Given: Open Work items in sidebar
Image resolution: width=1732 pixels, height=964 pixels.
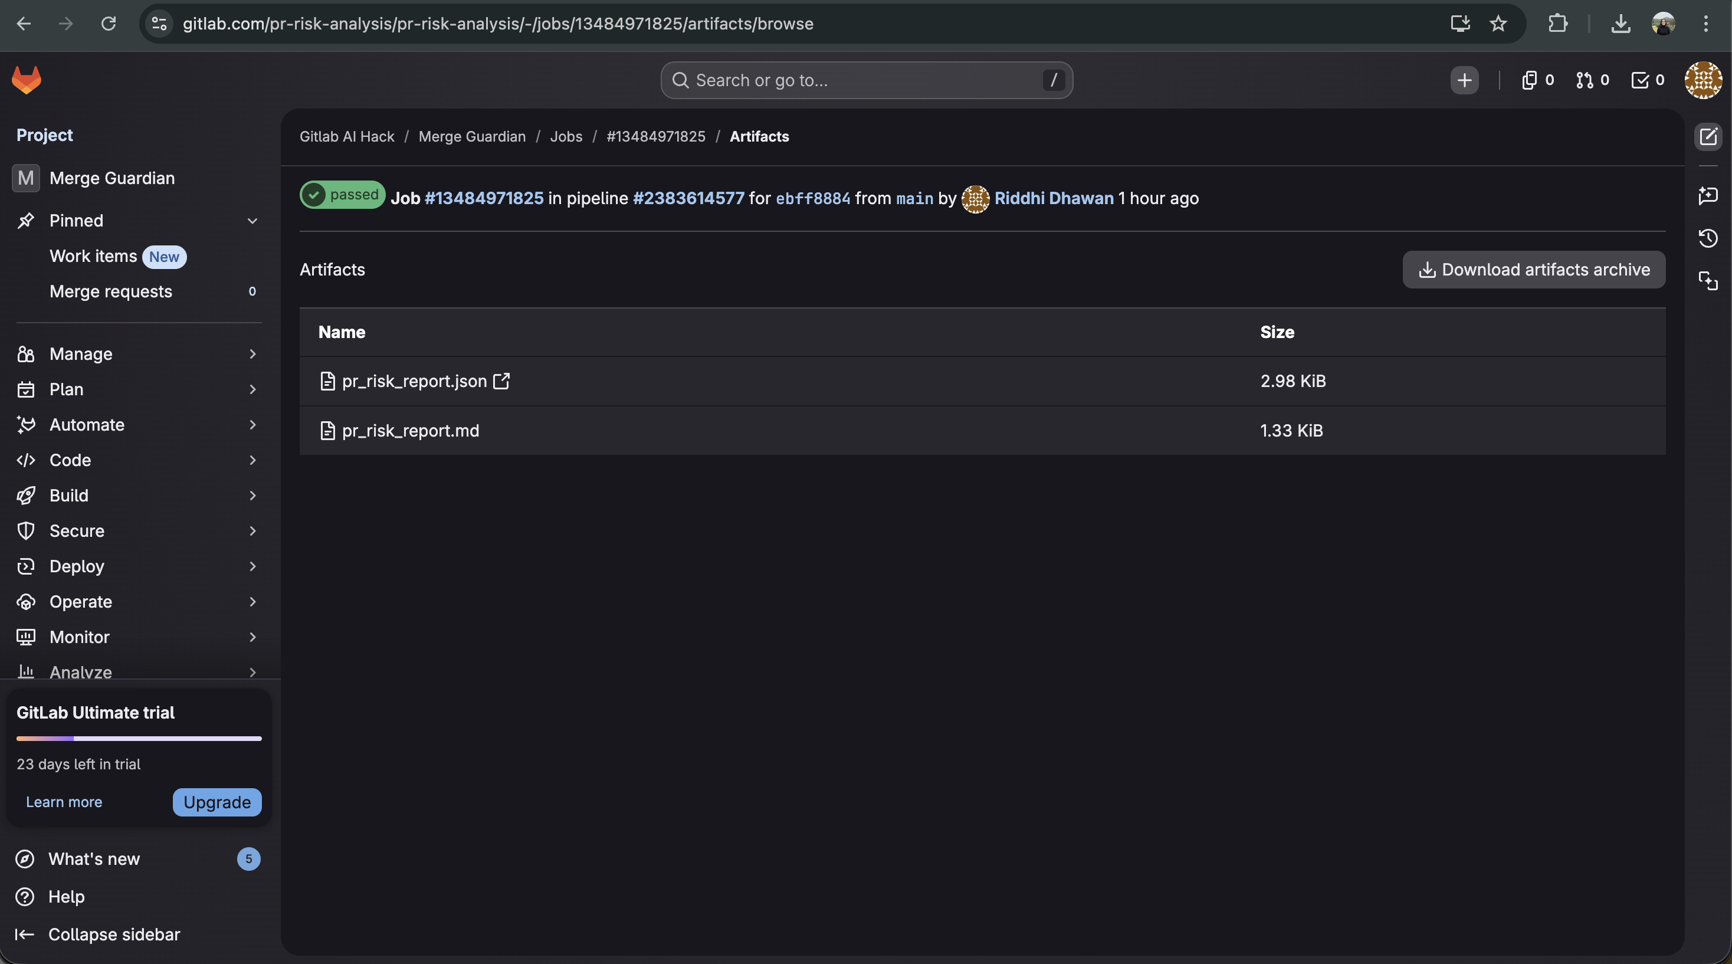Looking at the screenshot, I should click(93, 256).
